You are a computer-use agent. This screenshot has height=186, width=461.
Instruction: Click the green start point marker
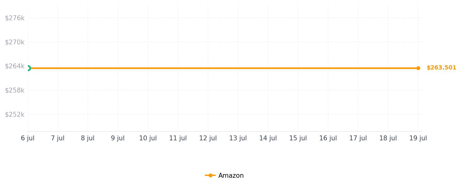click(x=28, y=68)
